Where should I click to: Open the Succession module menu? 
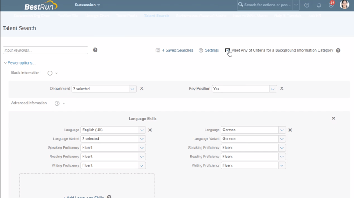pyautogui.click(x=87, y=5)
